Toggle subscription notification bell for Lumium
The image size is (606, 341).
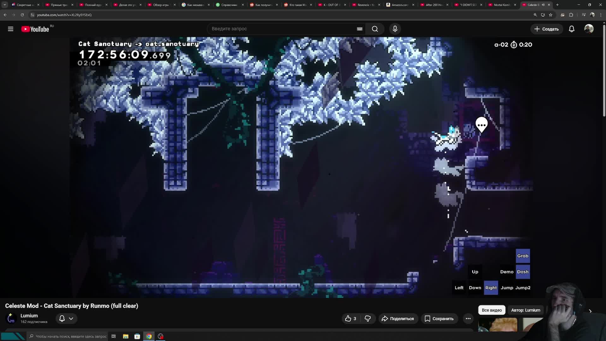[x=62, y=319]
